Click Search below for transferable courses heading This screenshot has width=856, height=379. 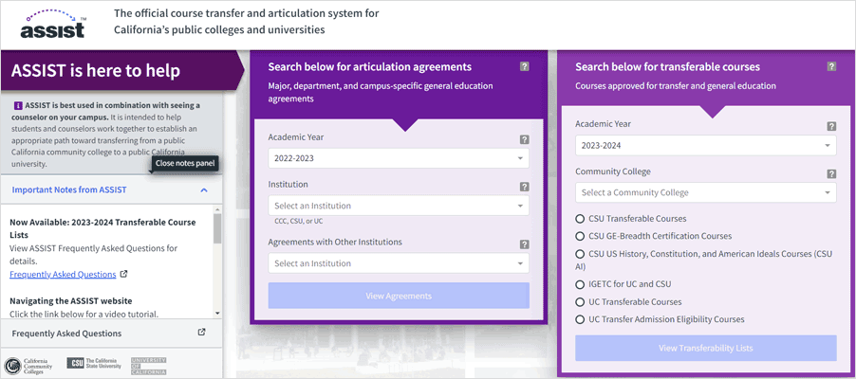point(668,66)
